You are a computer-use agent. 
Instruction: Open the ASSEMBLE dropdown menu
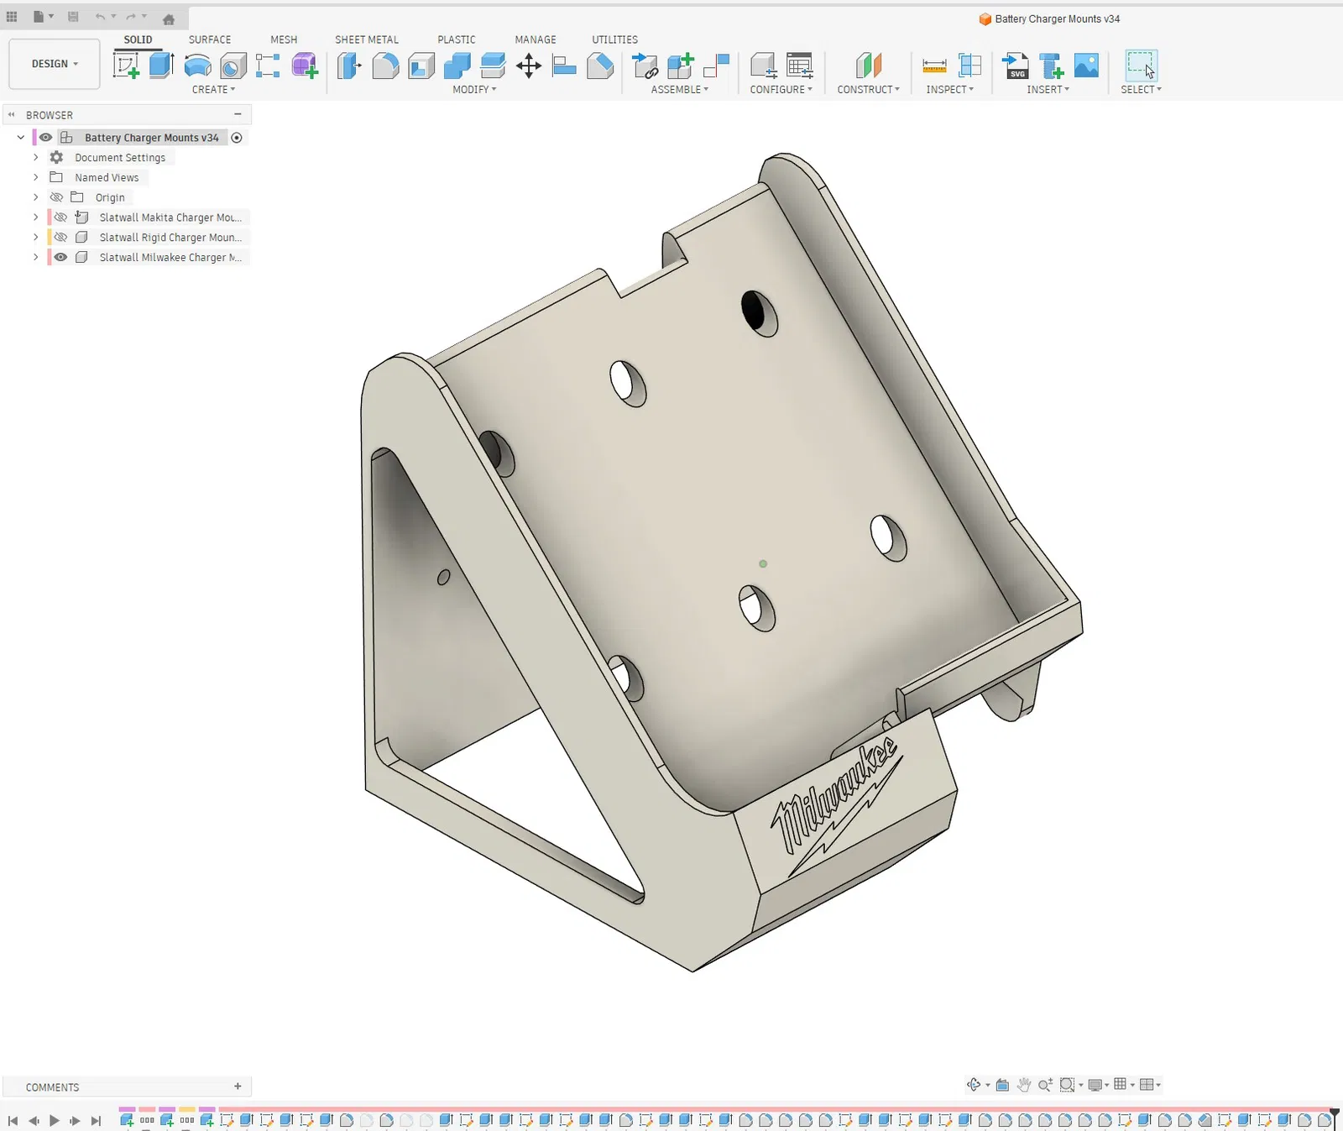[x=680, y=90]
